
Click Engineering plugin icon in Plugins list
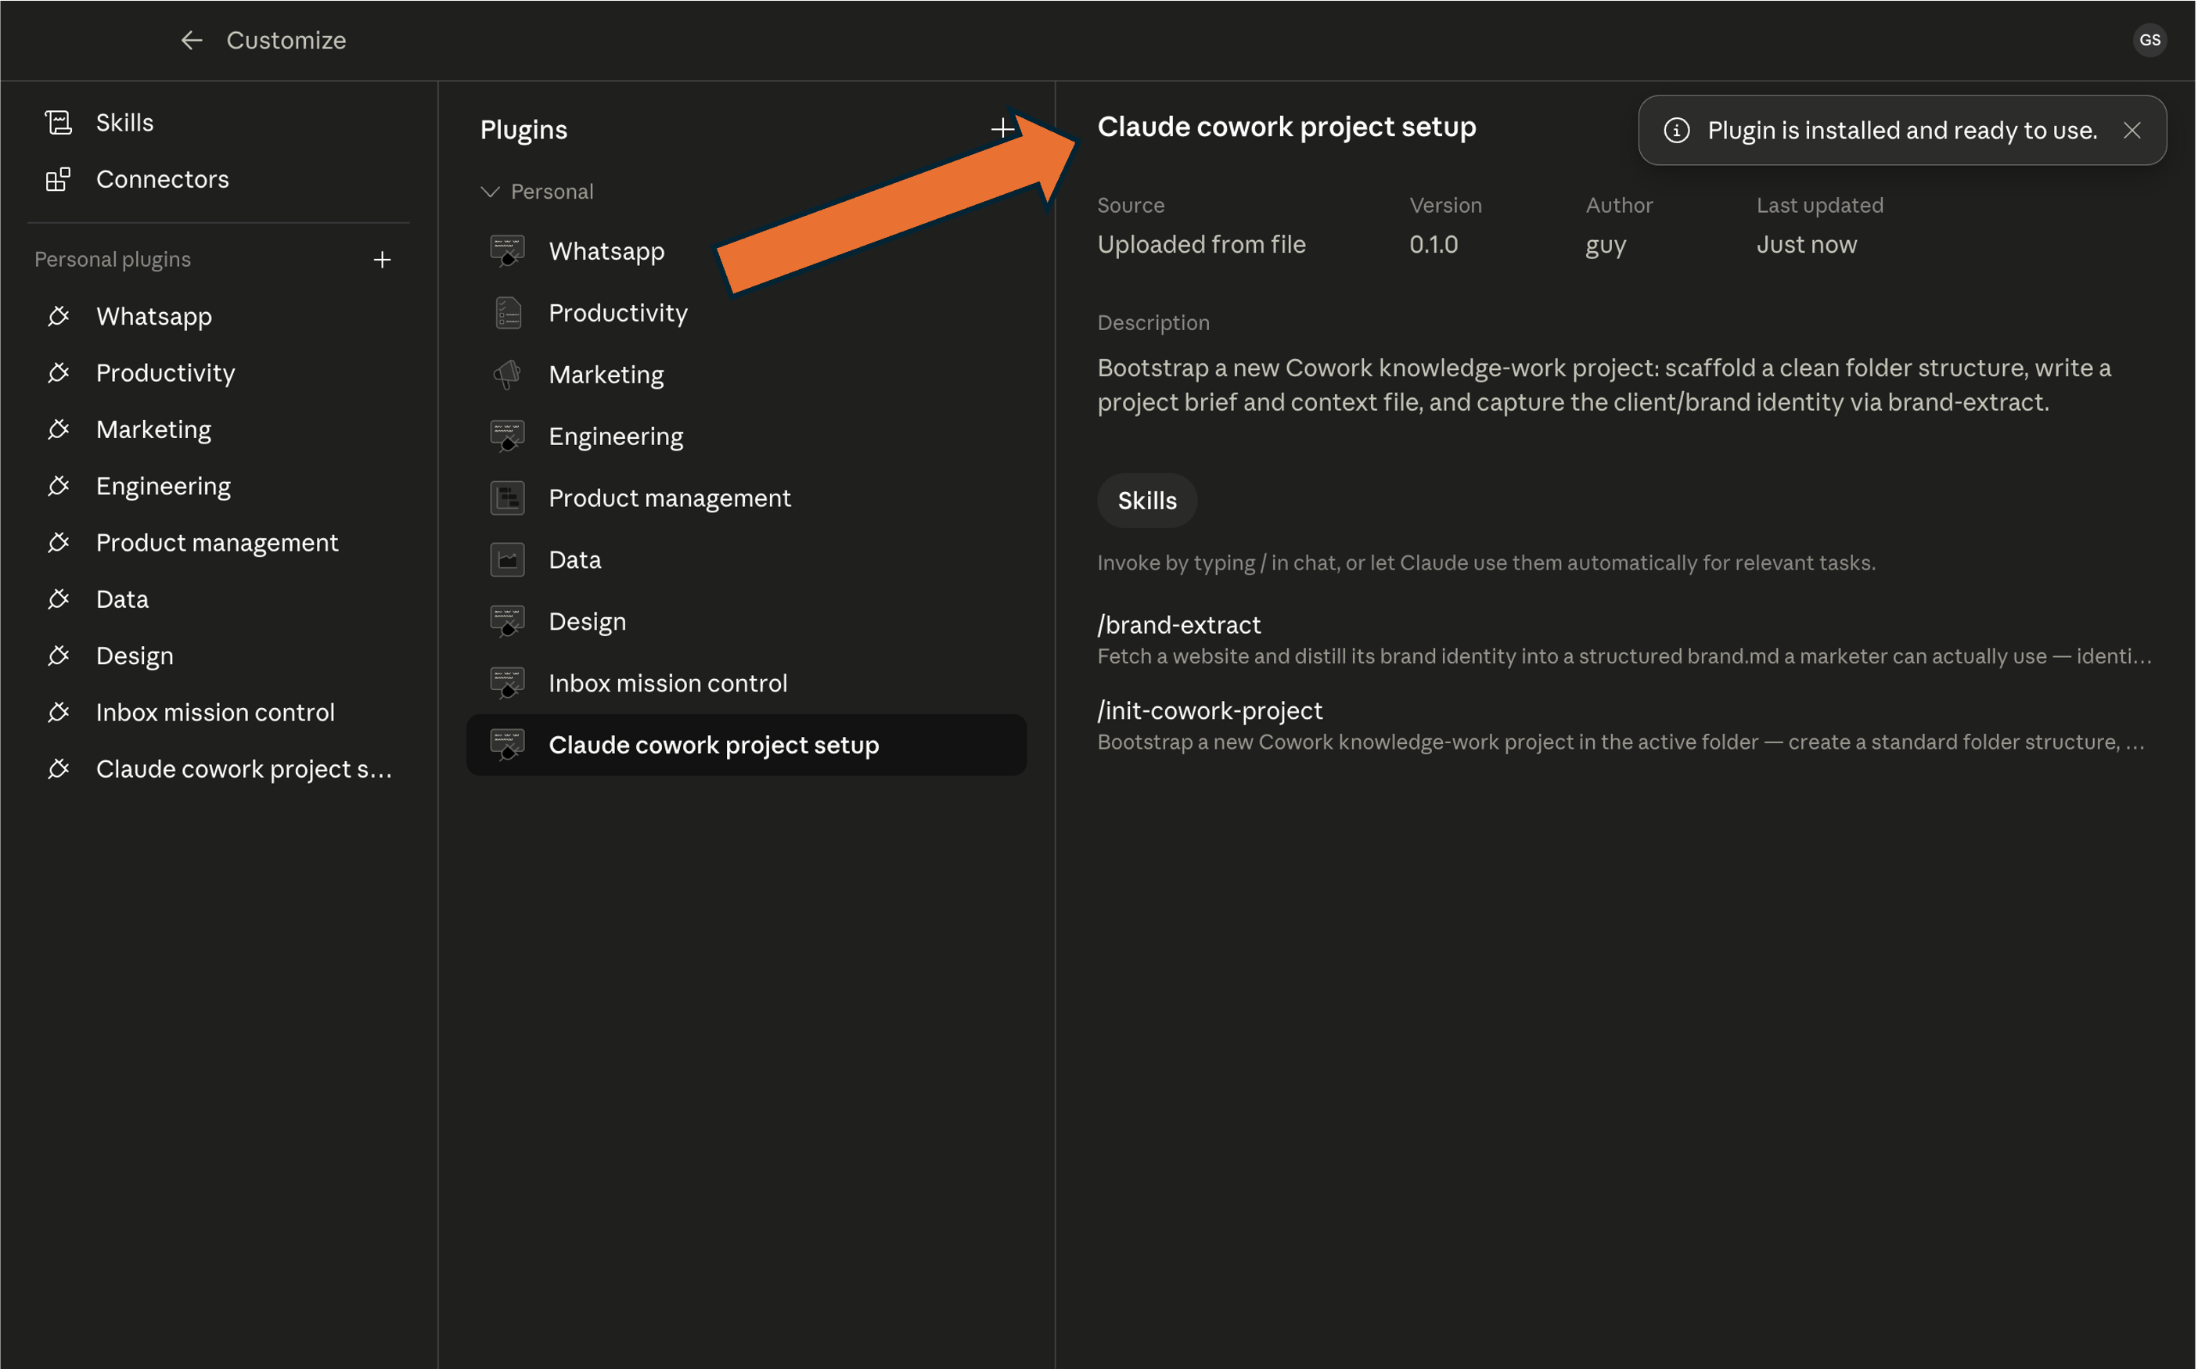tap(507, 436)
